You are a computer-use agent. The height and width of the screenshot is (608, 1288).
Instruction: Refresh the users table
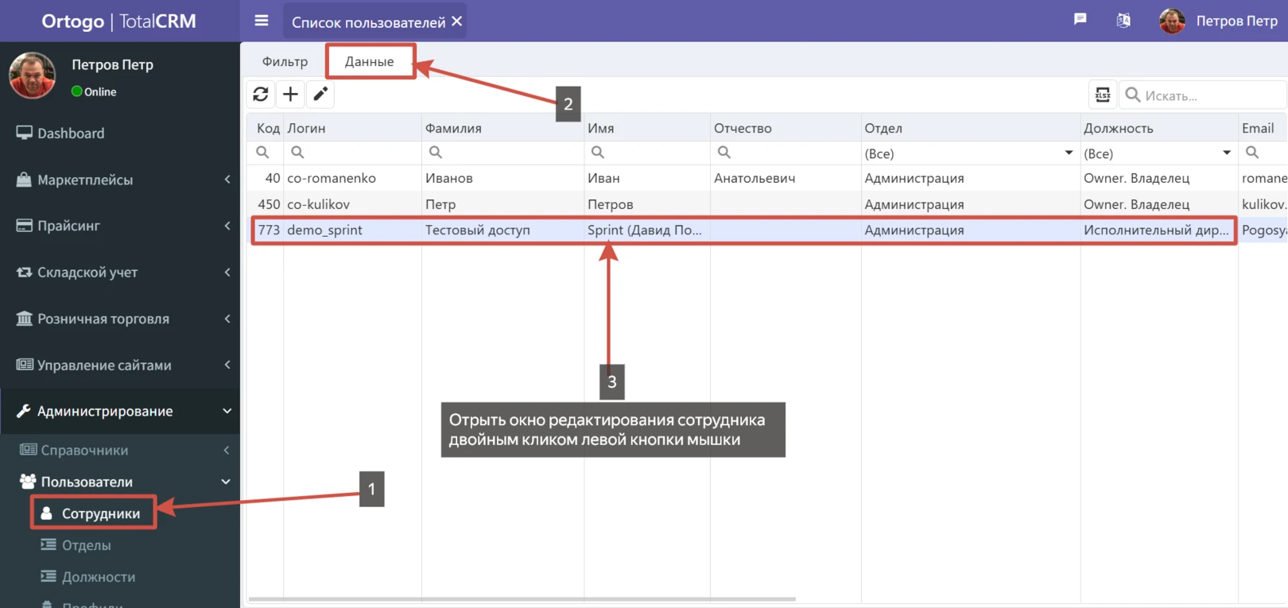point(261,95)
